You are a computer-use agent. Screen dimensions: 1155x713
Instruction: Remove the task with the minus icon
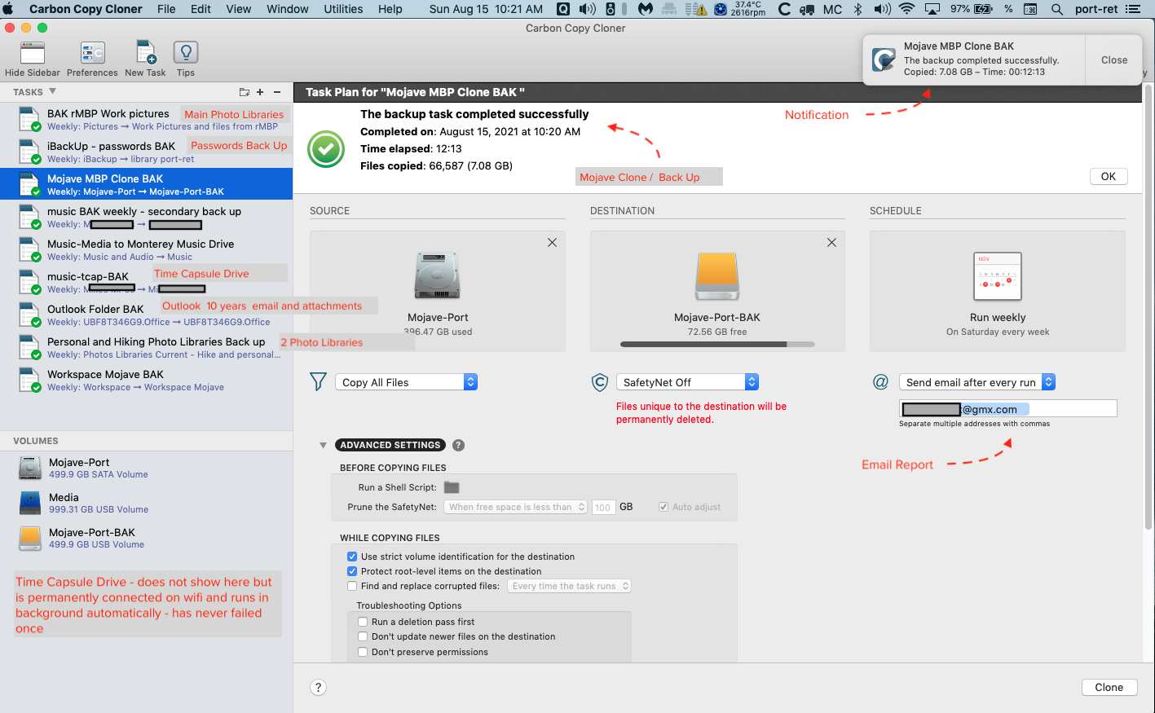pyautogui.click(x=277, y=92)
